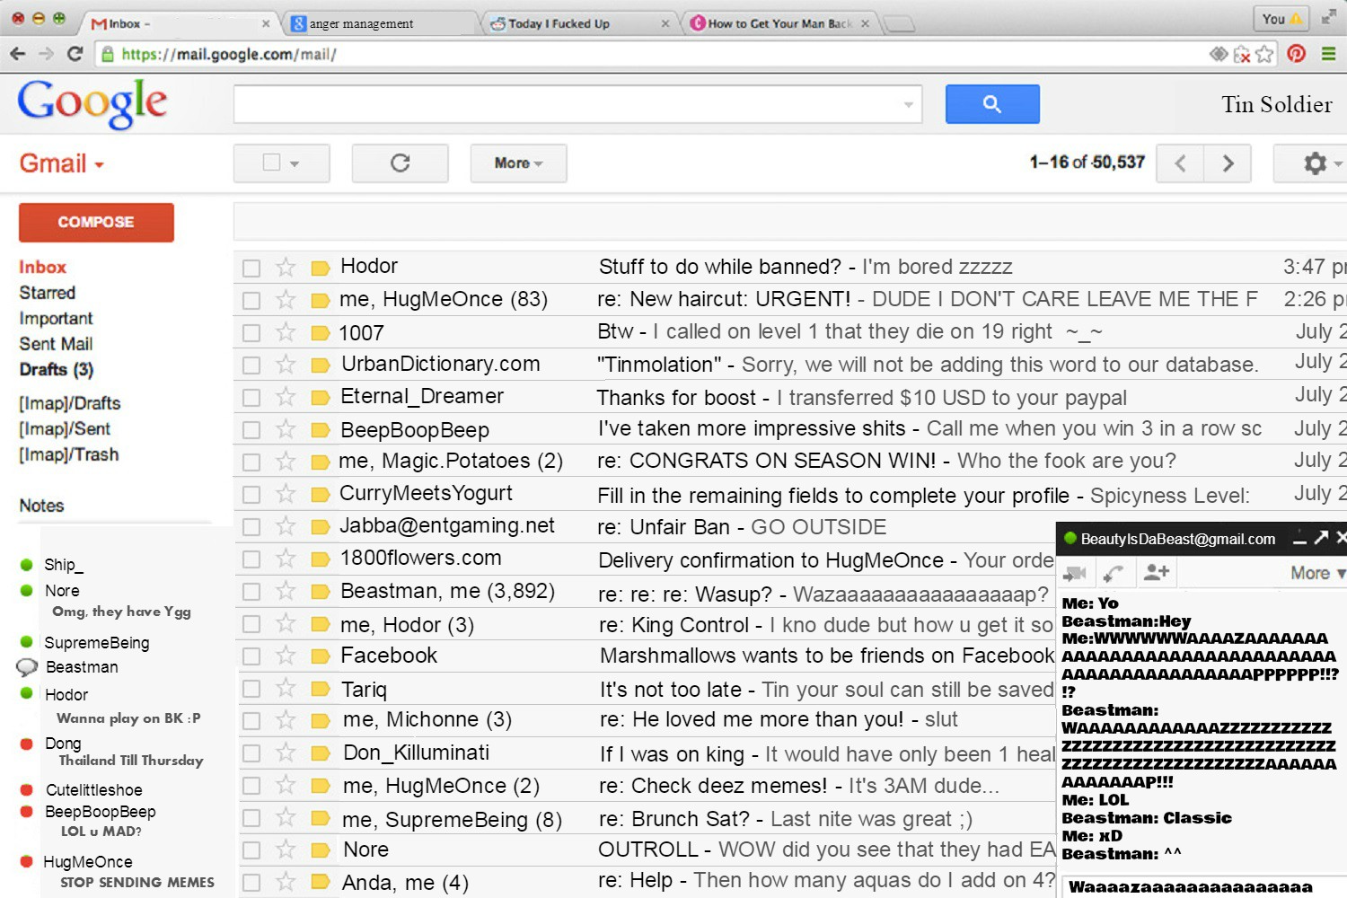1347x898 pixels.
Task: Star the Tariq email
Action: [286, 688]
